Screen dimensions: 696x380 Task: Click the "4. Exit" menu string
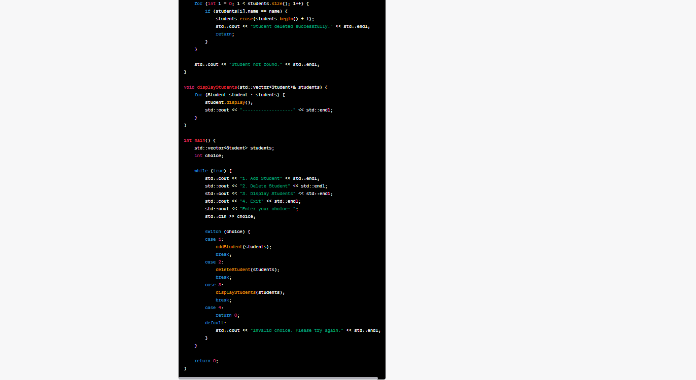tap(251, 201)
